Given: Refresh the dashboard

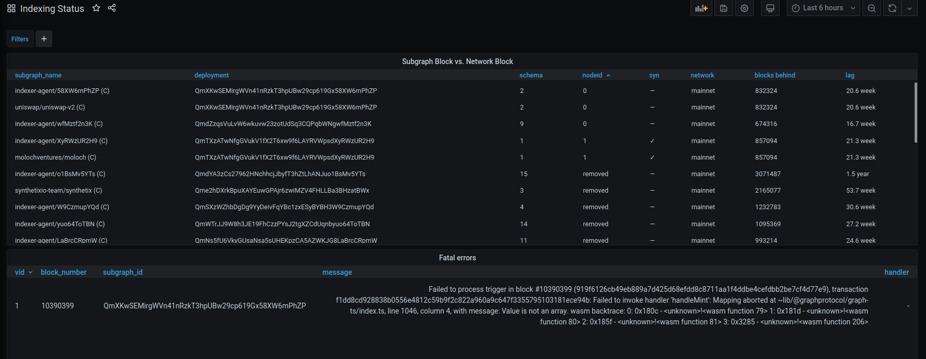Looking at the screenshot, I should [892, 8].
